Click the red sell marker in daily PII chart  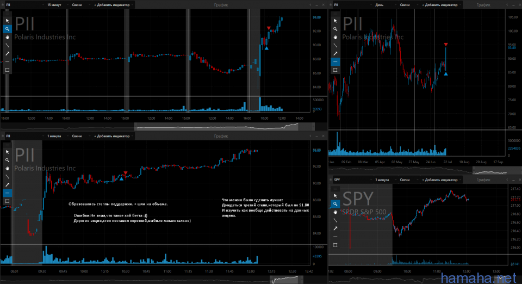coord(446,44)
